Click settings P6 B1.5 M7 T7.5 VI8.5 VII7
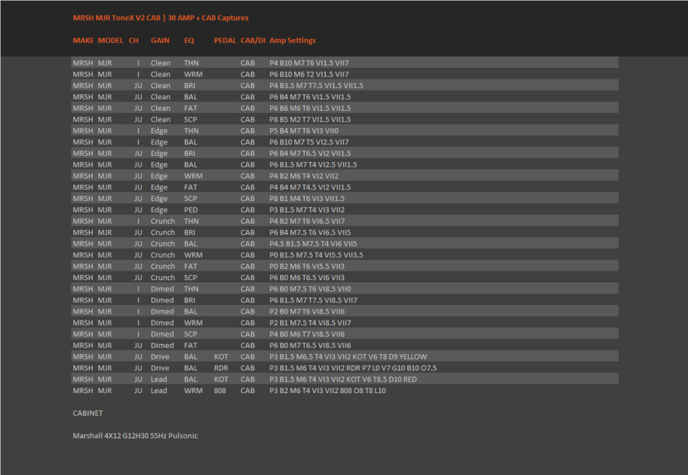Image resolution: width=688 pixels, height=475 pixels. tap(313, 300)
